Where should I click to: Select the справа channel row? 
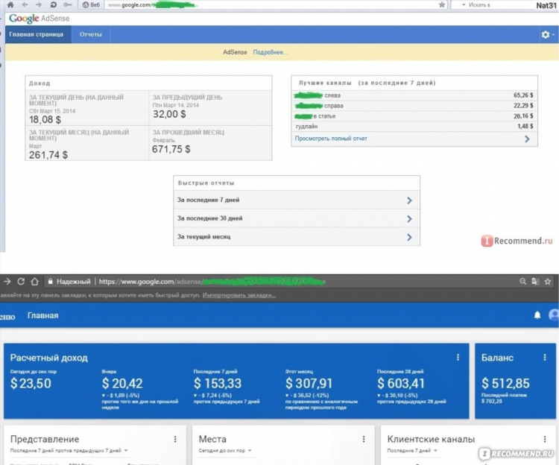click(414, 106)
